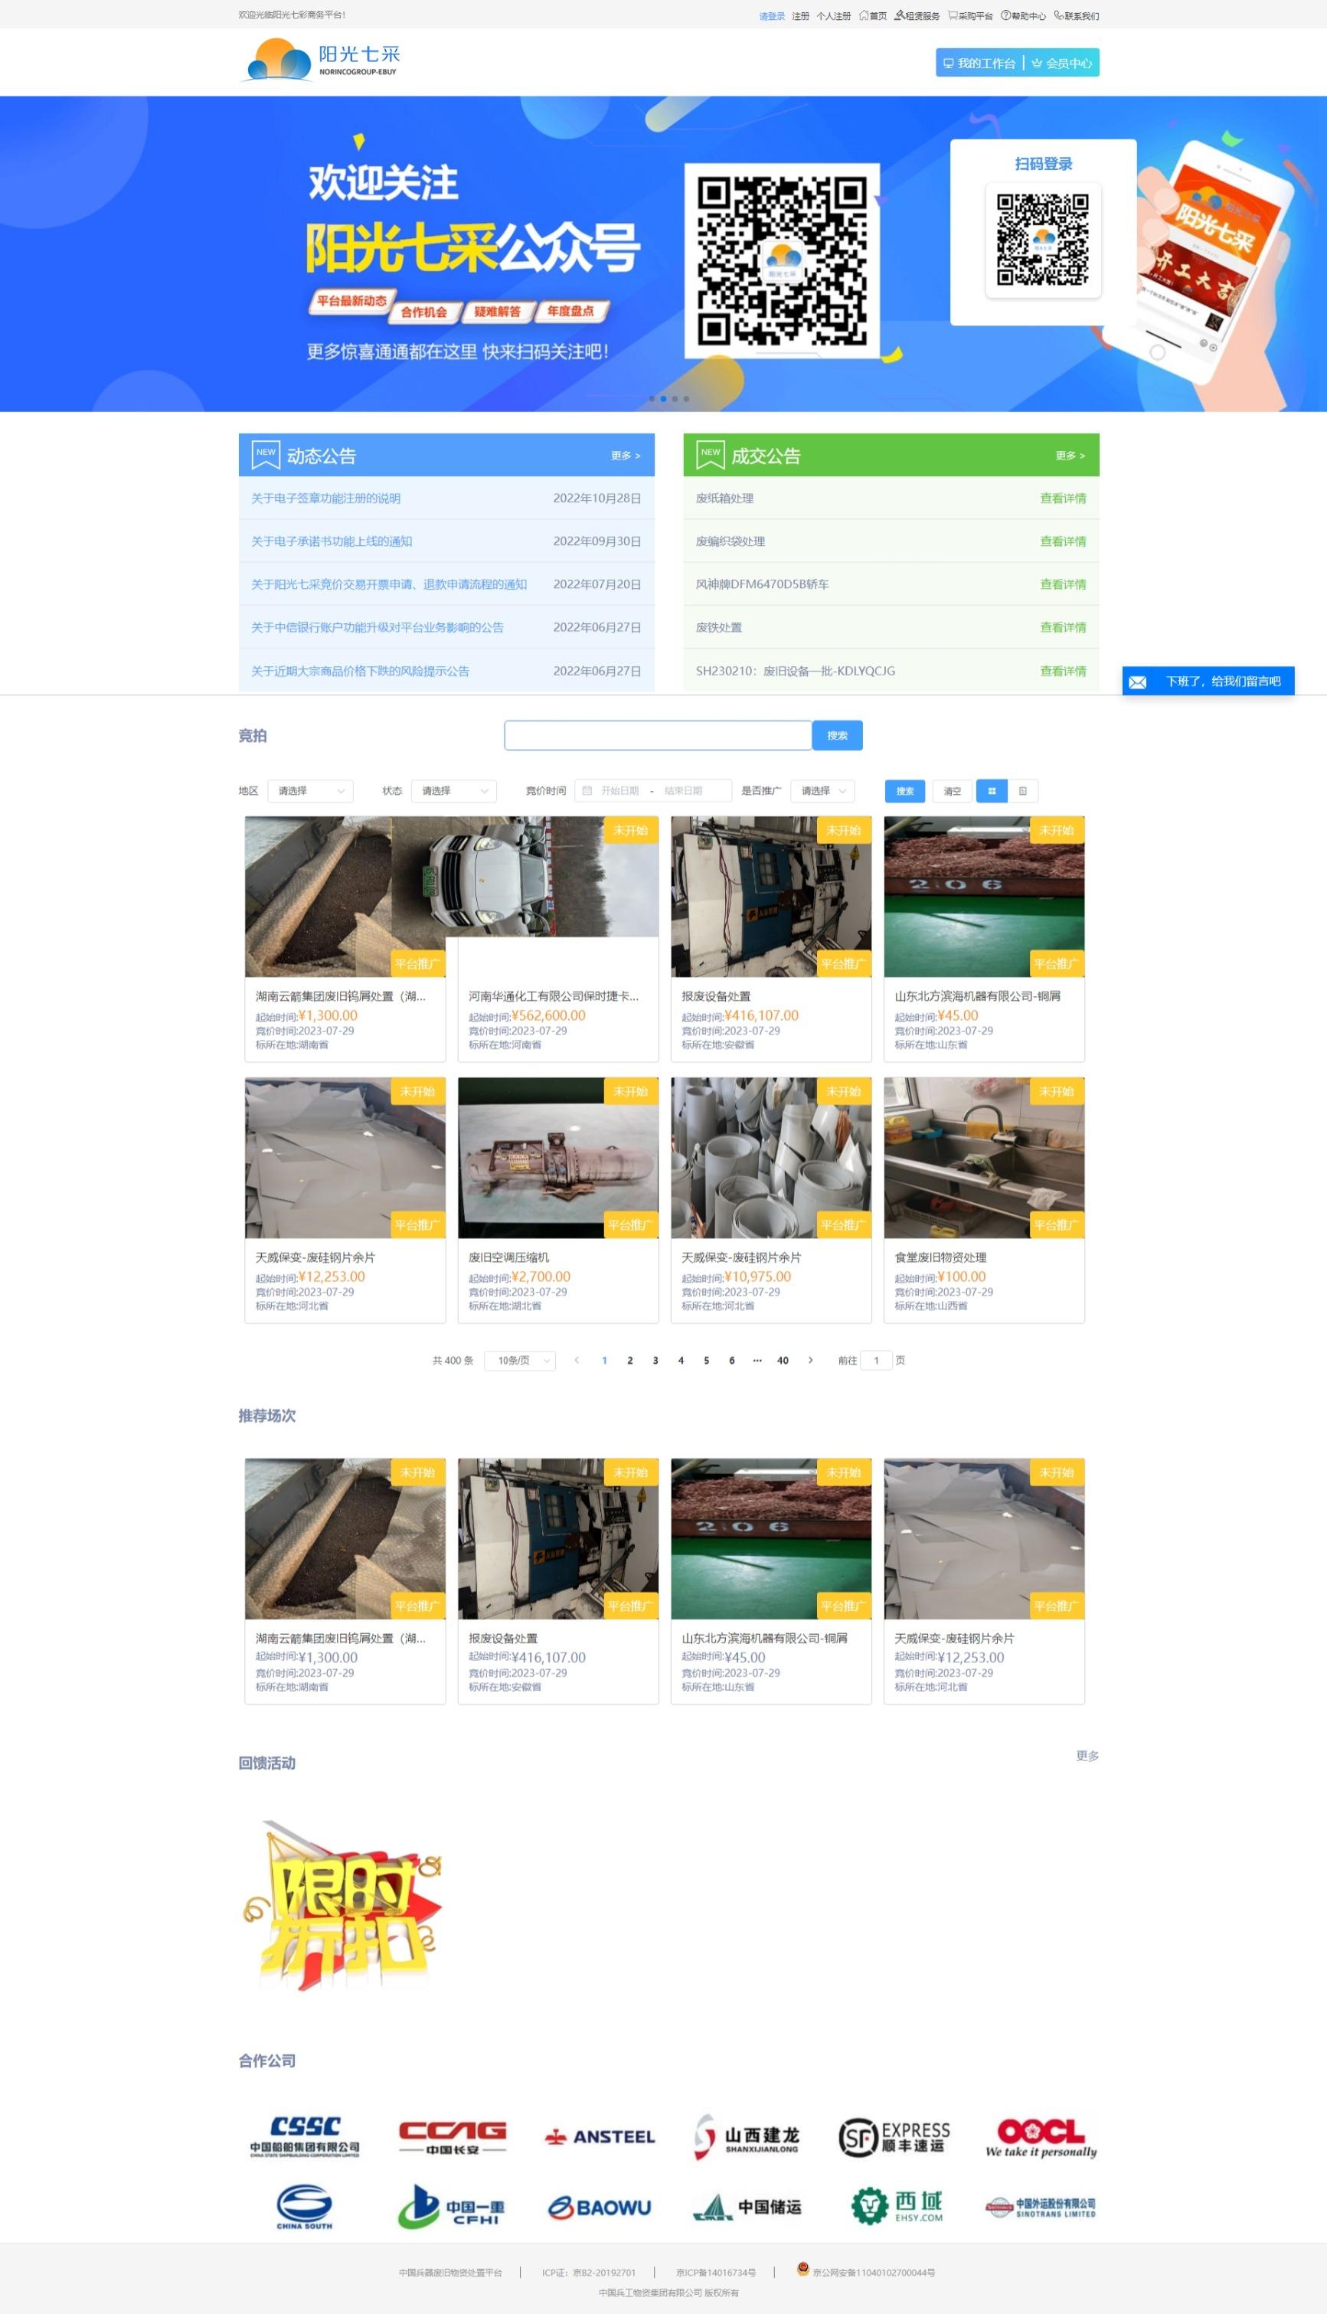
Task: Click the 采购平台 shopping cart icon
Action: (953, 15)
